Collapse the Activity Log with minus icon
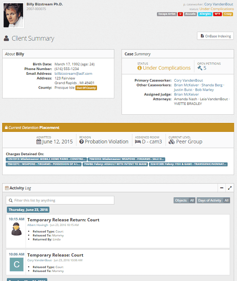Screen dimensions: 237x281 pyautogui.click(x=222, y=188)
